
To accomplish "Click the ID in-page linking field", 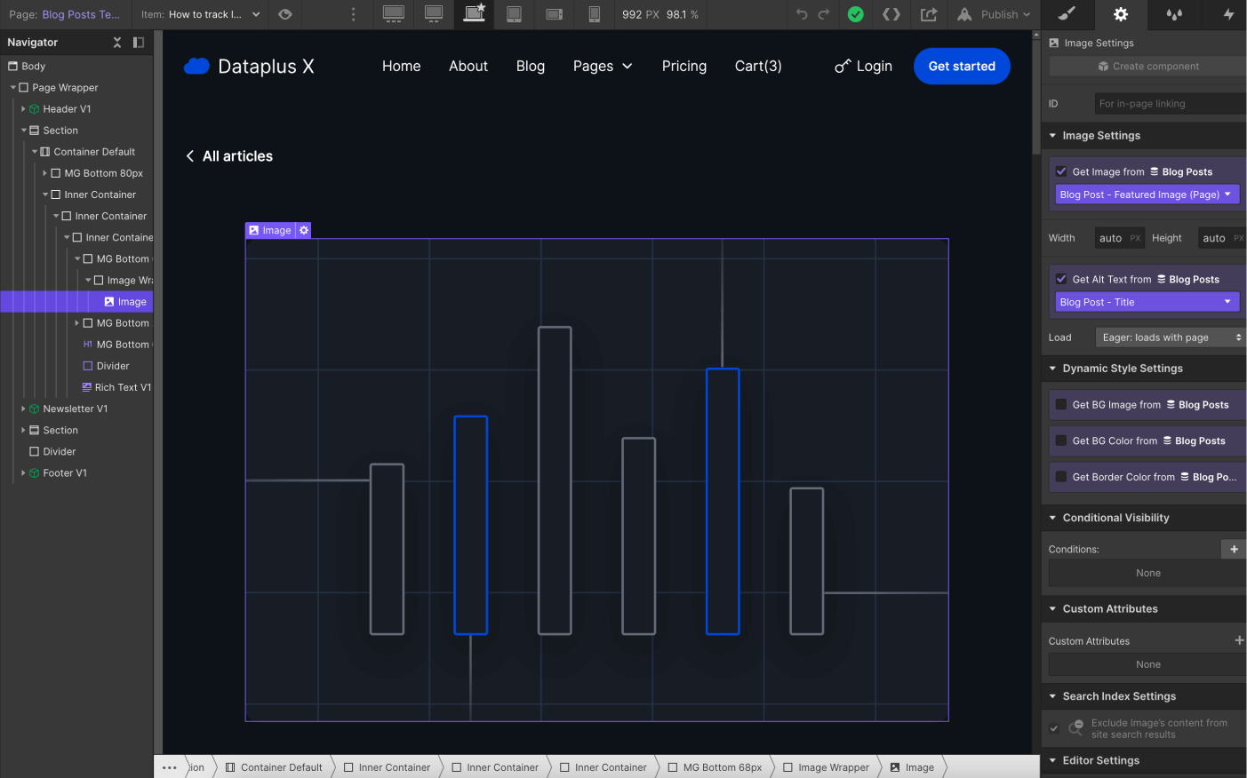I will [1169, 104].
